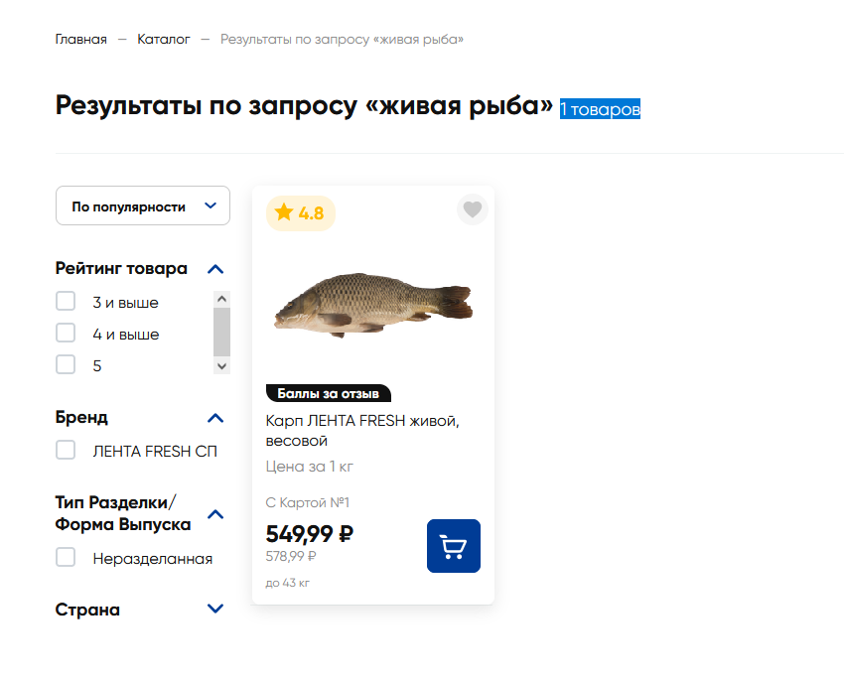Enable ЛЕНТА FRESH СП brand filter
844x681 pixels.
[66, 451]
